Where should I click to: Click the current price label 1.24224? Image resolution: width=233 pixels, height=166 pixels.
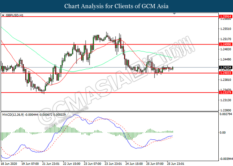coord(226,67)
